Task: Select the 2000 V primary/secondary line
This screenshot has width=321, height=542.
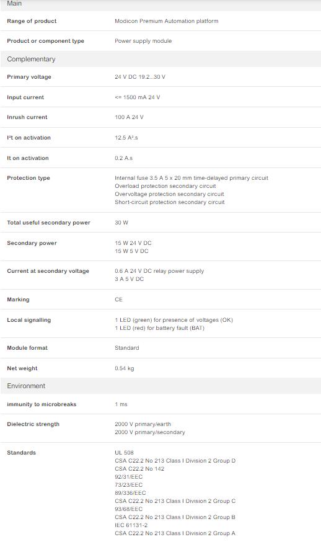Action: [x=150, y=432]
